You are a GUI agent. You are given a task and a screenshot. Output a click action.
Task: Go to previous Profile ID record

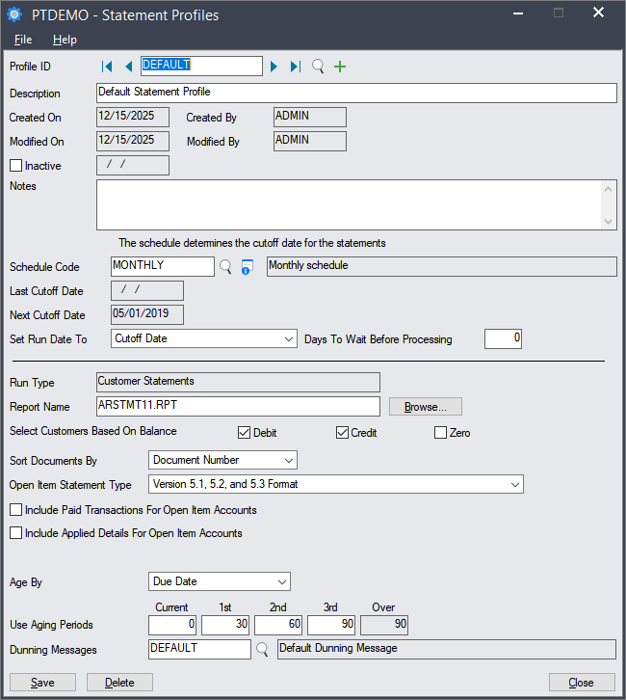[128, 67]
